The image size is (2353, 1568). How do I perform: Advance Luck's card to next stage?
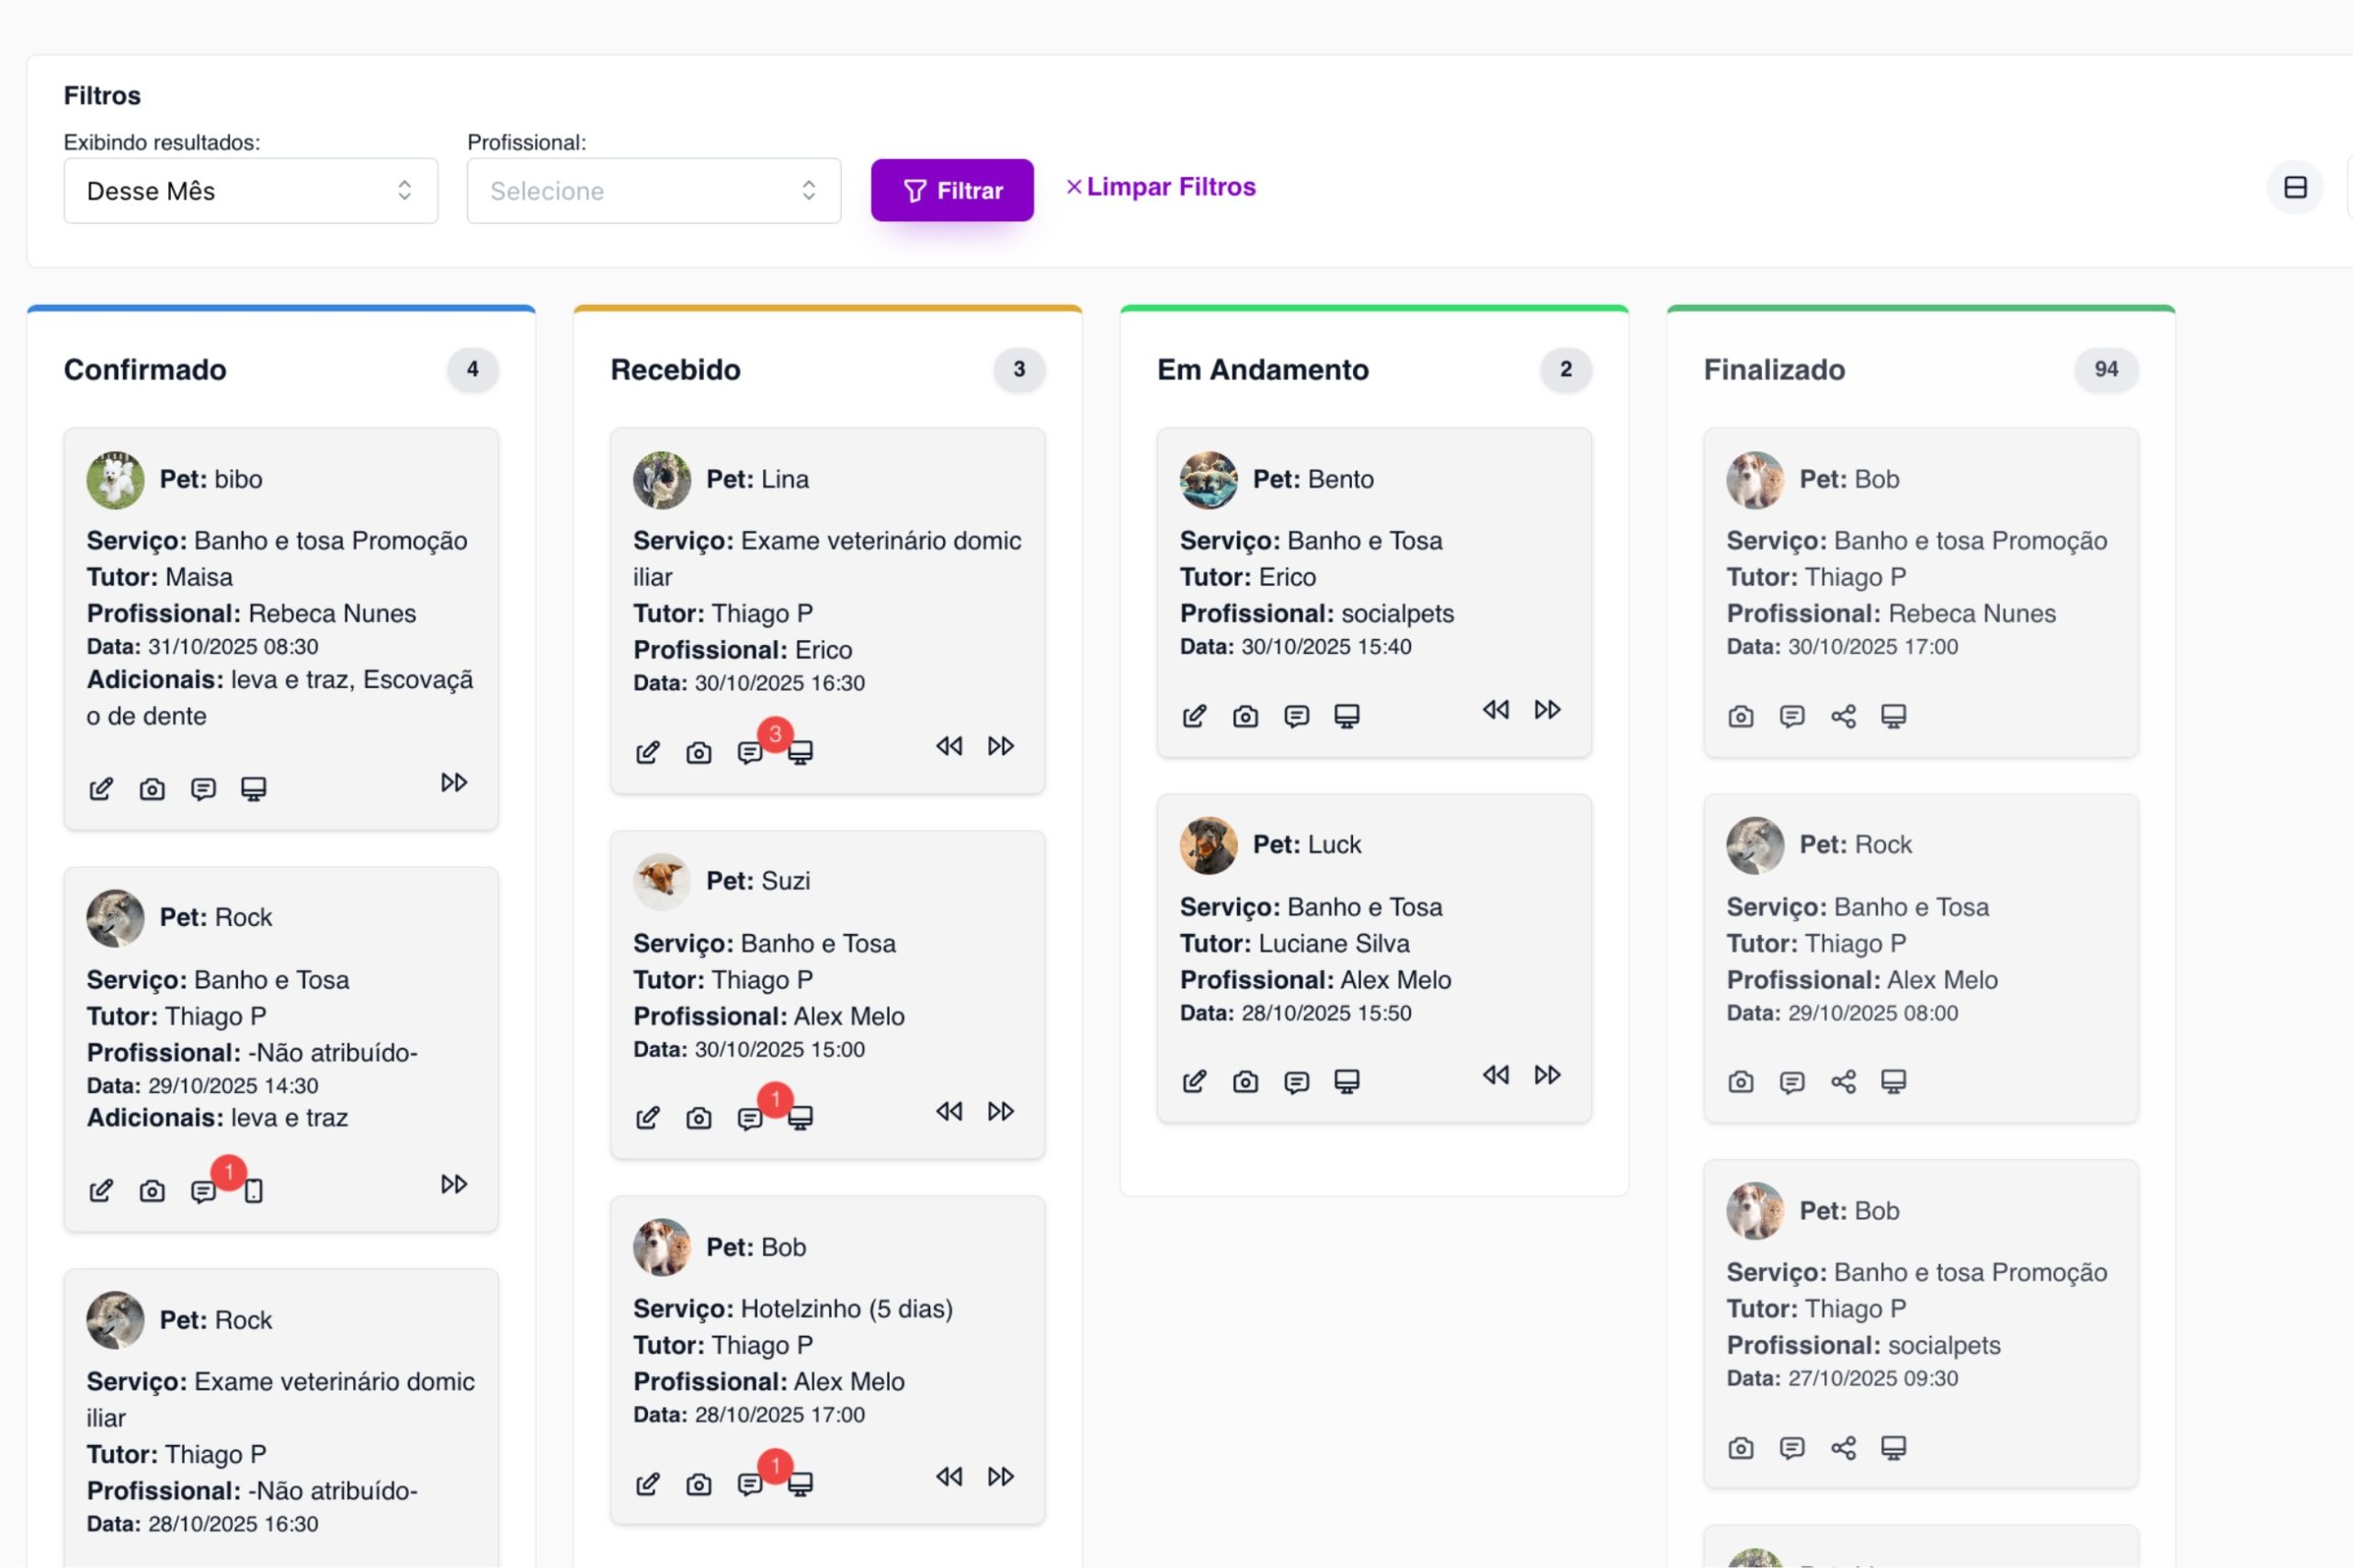tap(1547, 1075)
